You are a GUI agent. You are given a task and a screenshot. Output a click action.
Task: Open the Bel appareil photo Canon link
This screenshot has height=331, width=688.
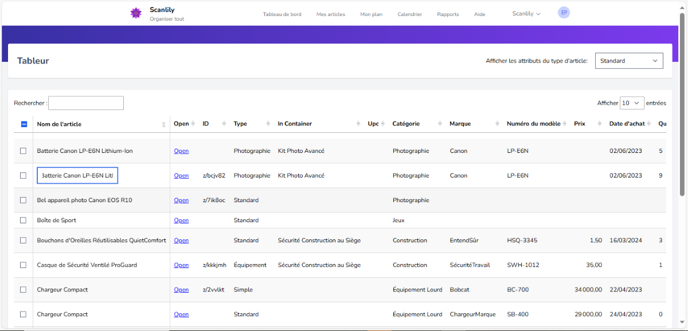click(x=181, y=200)
